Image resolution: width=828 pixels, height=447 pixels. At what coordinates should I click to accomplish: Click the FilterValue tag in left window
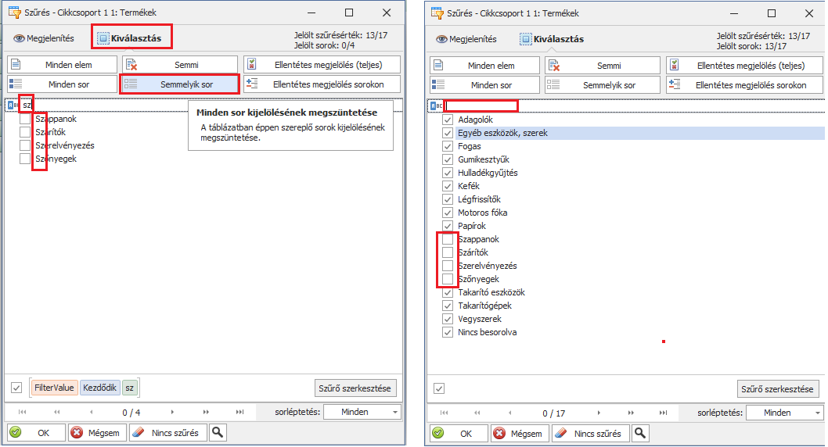coord(54,388)
